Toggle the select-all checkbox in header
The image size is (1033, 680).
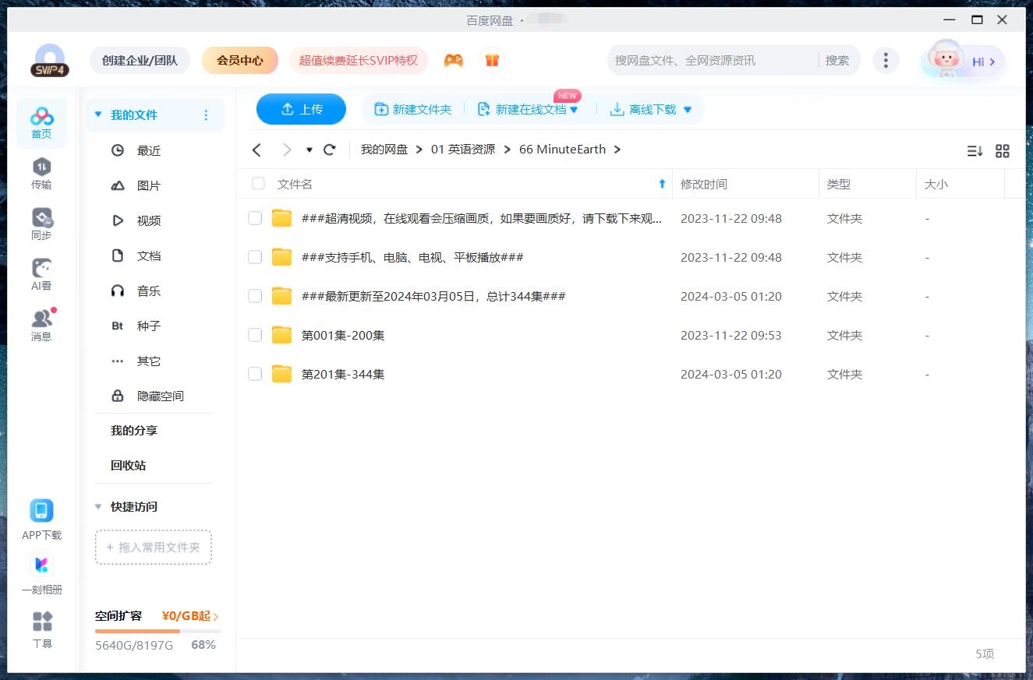click(258, 184)
